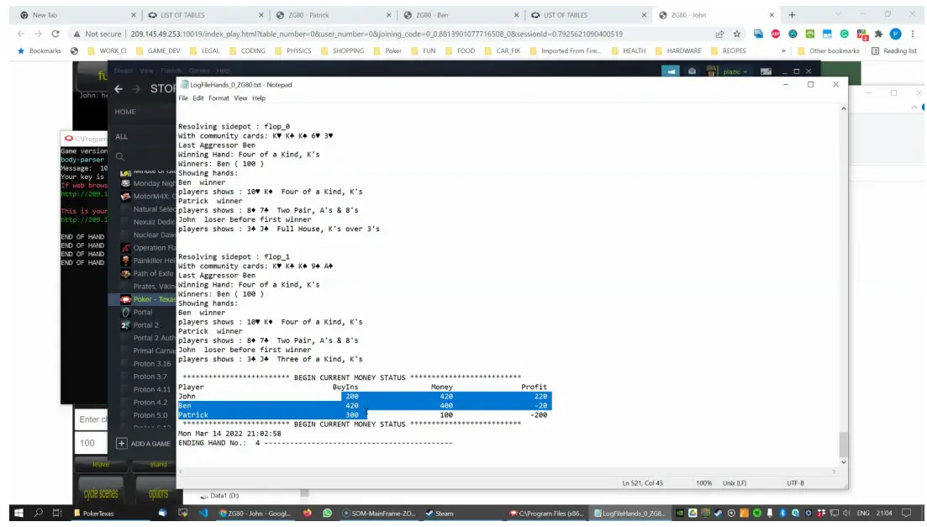This screenshot has height=527, width=927.
Task: Click the amount field showing 100
Action: pyautogui.click(x=91, y=443)
